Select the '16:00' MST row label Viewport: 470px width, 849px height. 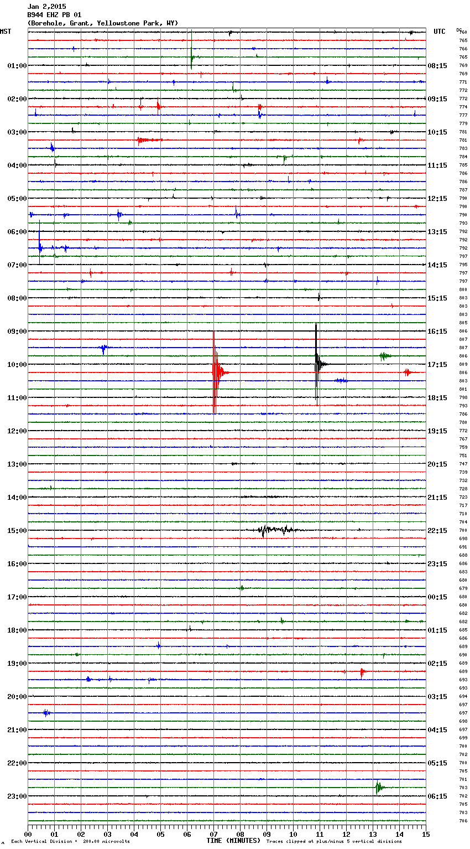(x=17, y=564)
